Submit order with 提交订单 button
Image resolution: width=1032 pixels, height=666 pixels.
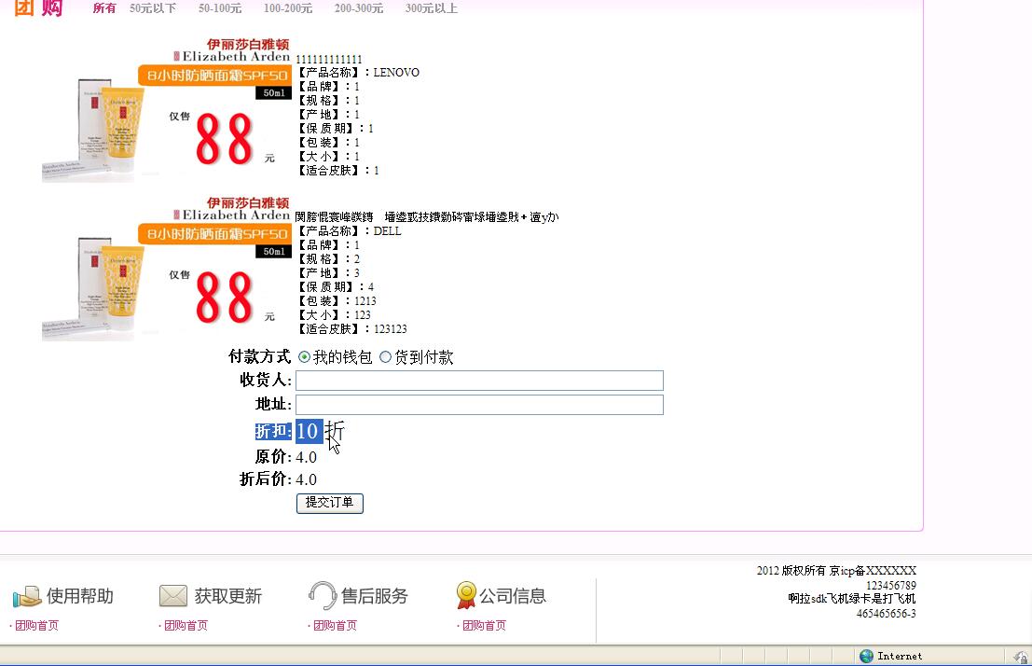(x=330, y=504)
